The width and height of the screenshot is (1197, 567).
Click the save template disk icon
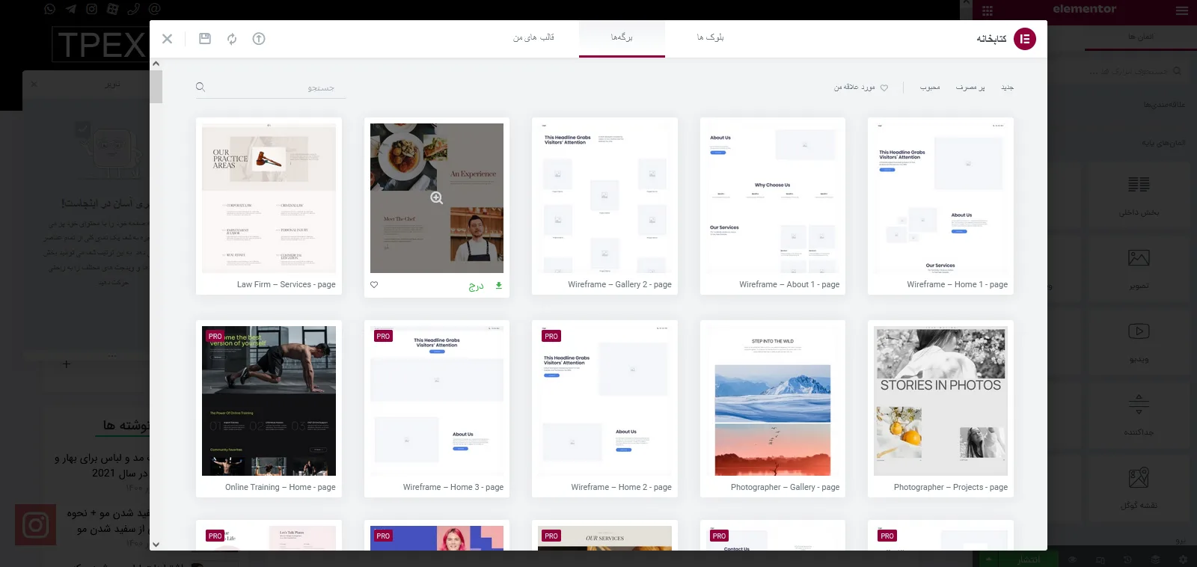pos(205,39)
